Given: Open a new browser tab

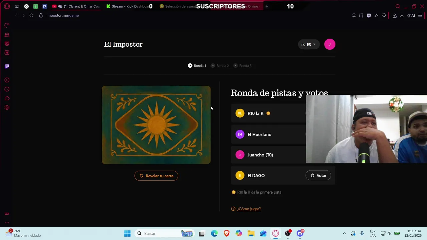Looking at the screenshot, I should [267, 6].
